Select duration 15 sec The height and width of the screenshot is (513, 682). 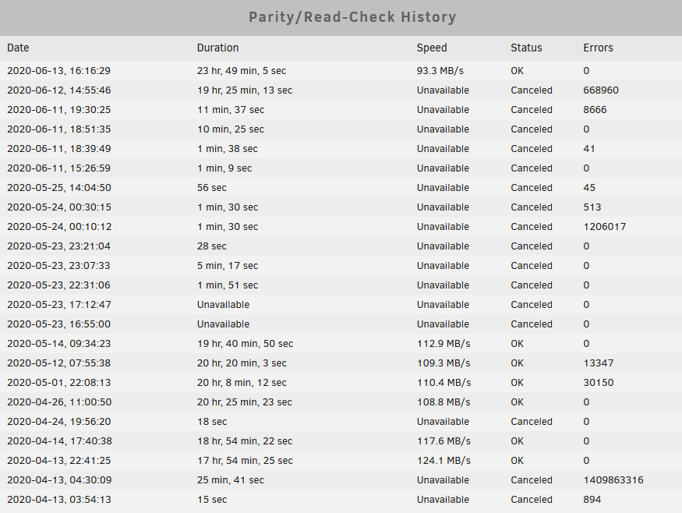click(212, 500)
